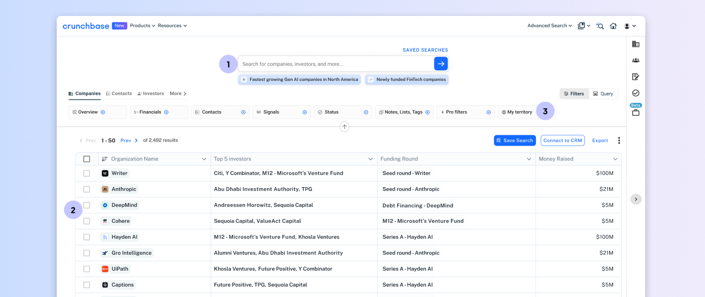The width and height of the screenshot is (705, 297).
Task: Focus the companies and investors search field
Action: 336,64
